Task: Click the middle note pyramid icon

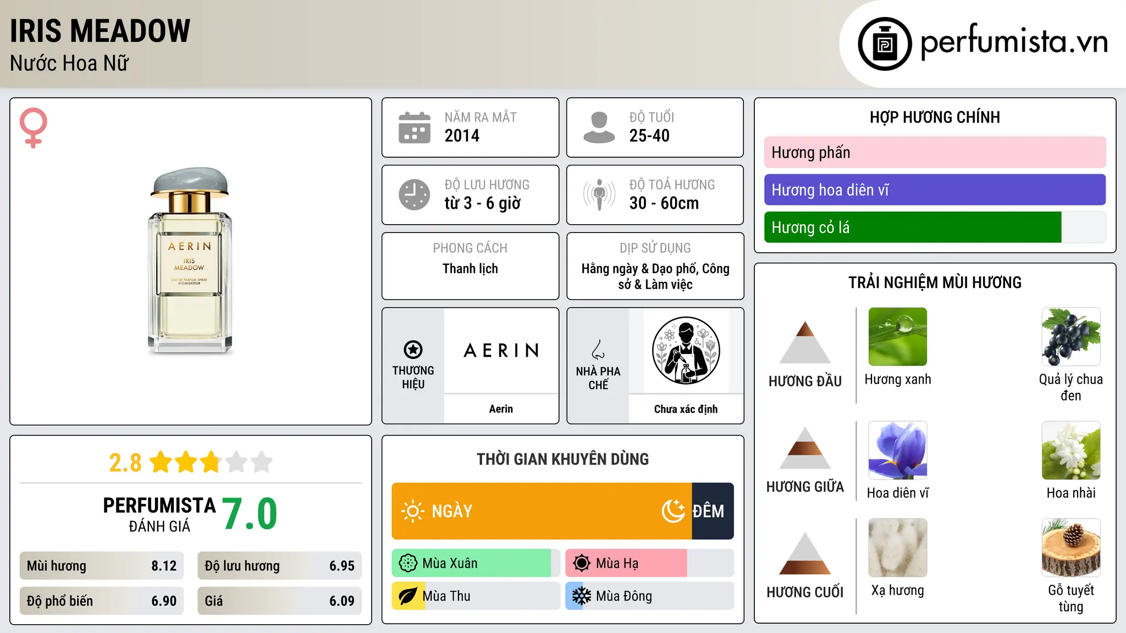Action: (805, 448)
